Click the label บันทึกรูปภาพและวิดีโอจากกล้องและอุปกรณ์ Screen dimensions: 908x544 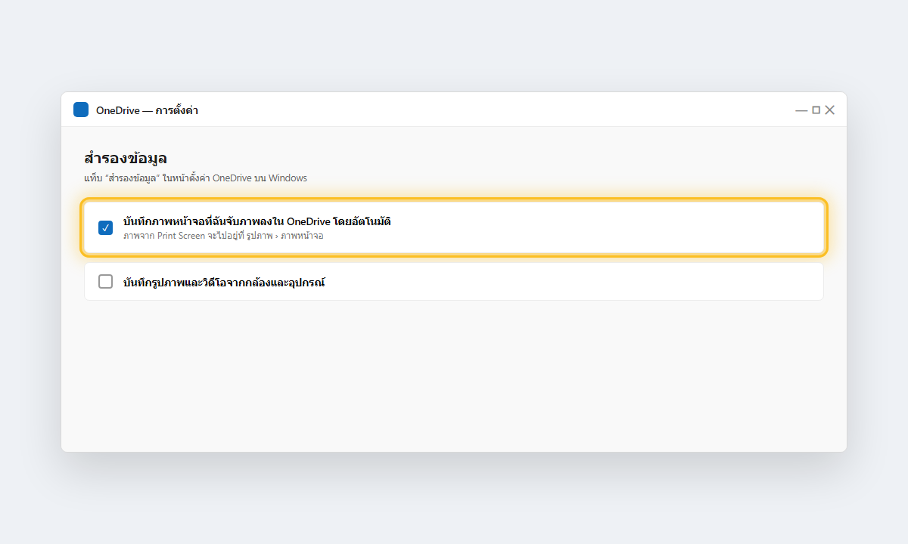click(x=224, y=283)
